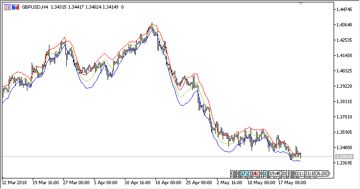Click the 1.38115 price scale label
360x189 pixels.
(x=344, y=102)
